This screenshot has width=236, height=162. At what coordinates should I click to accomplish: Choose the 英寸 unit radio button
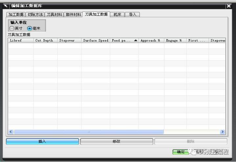(x=12, y=28)
